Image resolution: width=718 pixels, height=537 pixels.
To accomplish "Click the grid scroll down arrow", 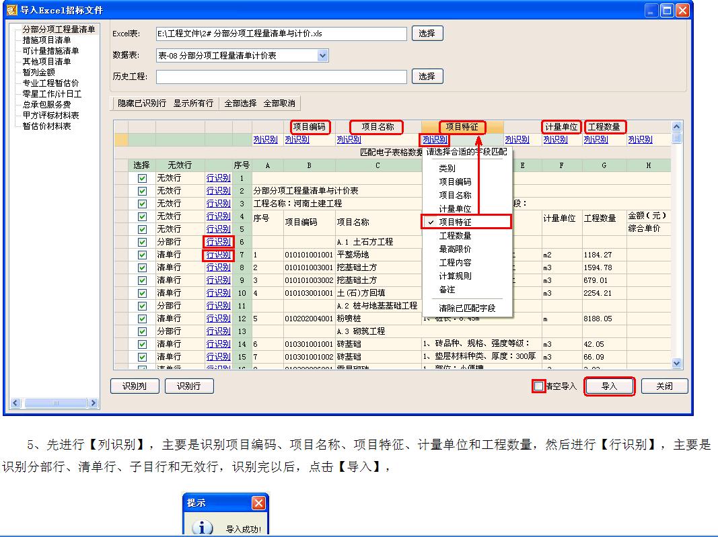I will click(676, 364).
